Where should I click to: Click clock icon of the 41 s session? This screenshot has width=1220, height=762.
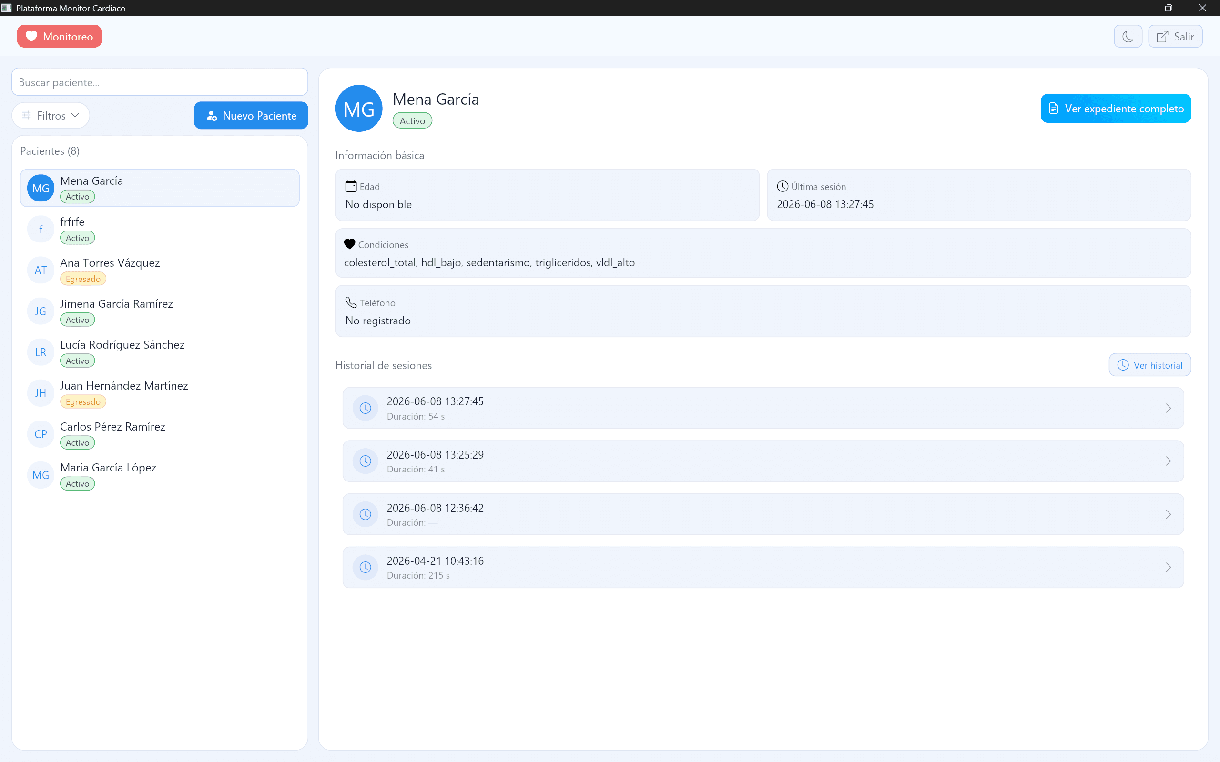tap(366, 461)
